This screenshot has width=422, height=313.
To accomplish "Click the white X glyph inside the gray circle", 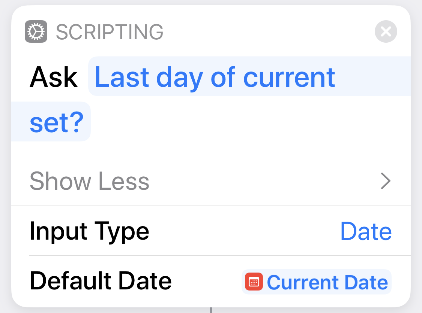I will click(x=386, y=31).
